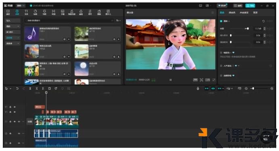Click the fade-in 0.0s stepper arrows

pos(264,35)
